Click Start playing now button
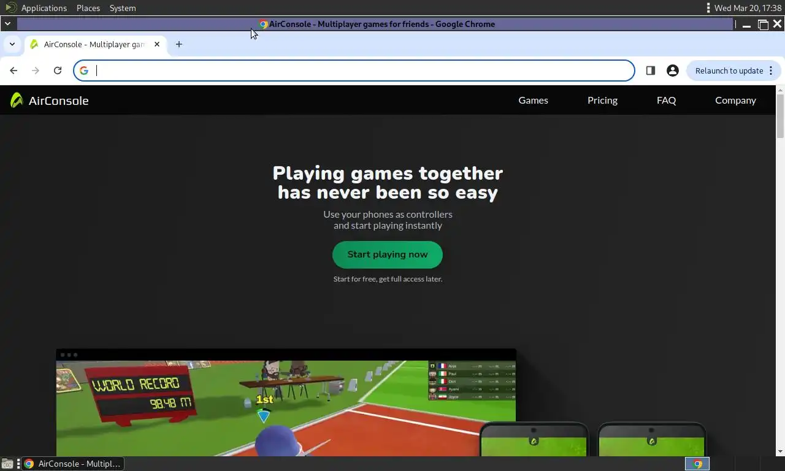 [x=388, y=255]
